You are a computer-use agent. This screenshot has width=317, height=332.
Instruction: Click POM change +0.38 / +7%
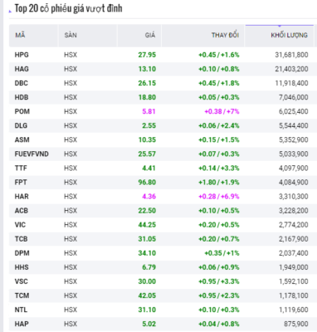point(222,111)
